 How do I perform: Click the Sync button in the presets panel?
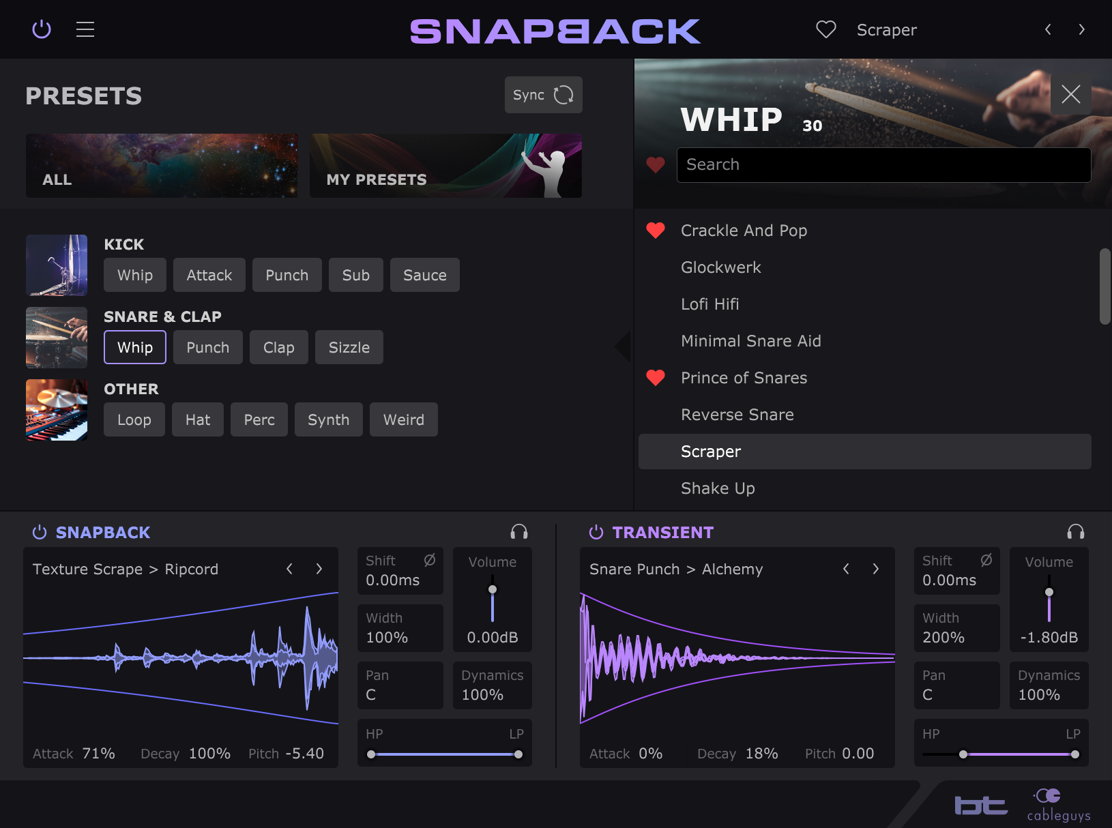coord(543,95)
